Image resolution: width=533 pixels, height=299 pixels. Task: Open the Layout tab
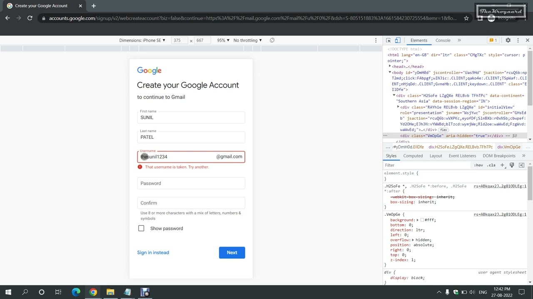click(x=436, y=156)
